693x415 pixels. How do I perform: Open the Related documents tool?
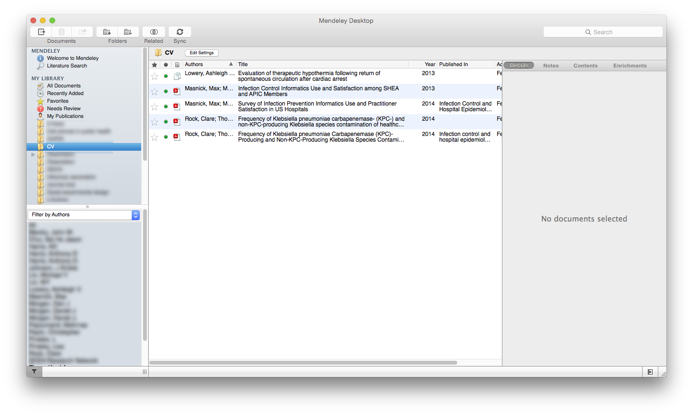click(x=154, y=32)
